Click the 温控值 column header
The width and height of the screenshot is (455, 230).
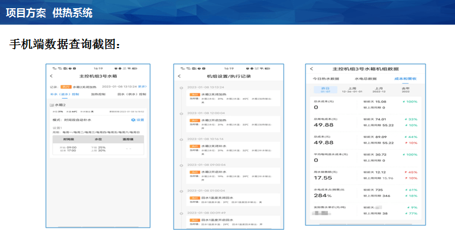pos(128,140)
